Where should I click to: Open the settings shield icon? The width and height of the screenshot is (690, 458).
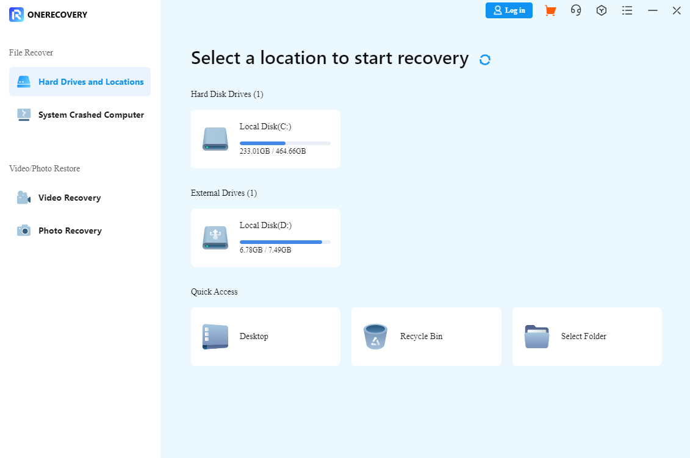601,10
